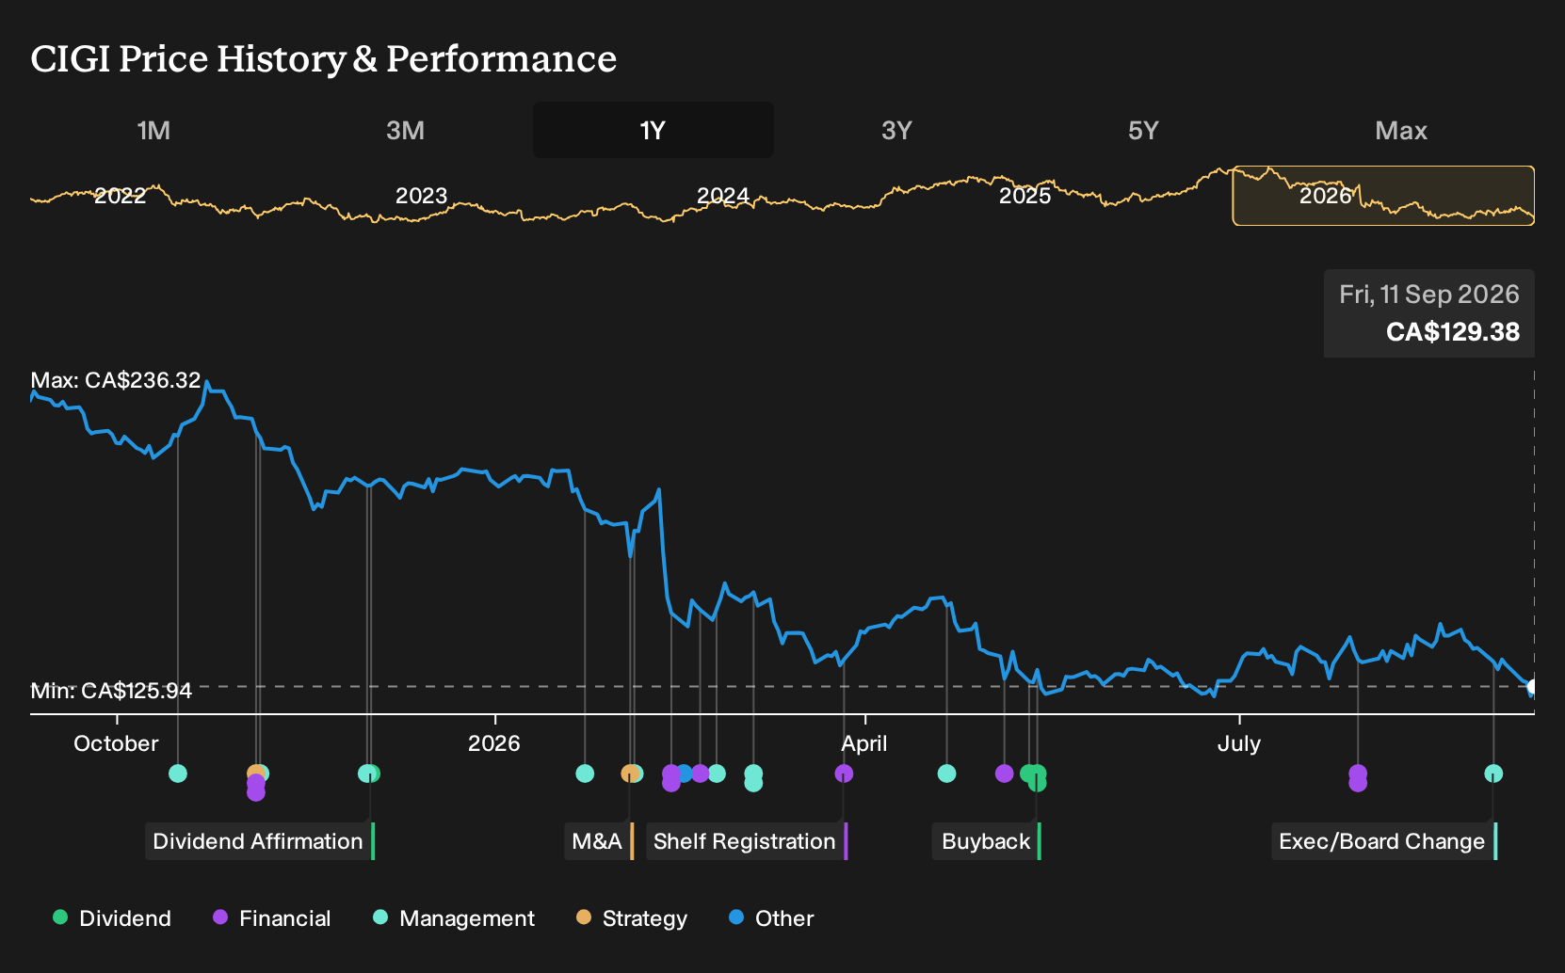Click the 2023 year in the overview chart

tap(421, 196)
